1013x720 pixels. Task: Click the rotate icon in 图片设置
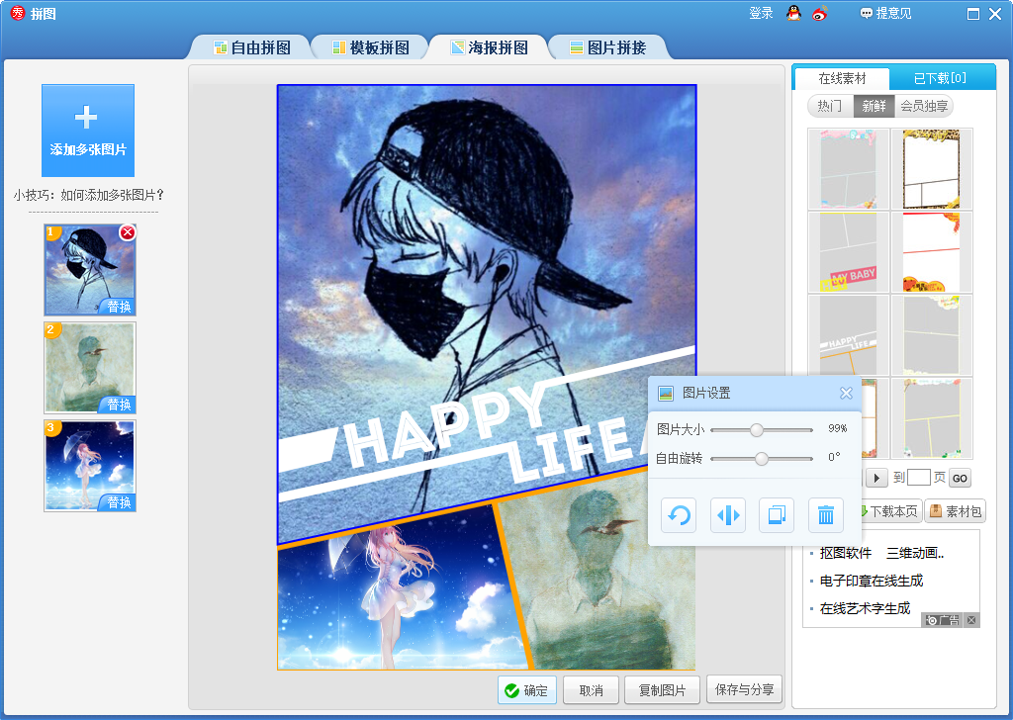(679, 515)
